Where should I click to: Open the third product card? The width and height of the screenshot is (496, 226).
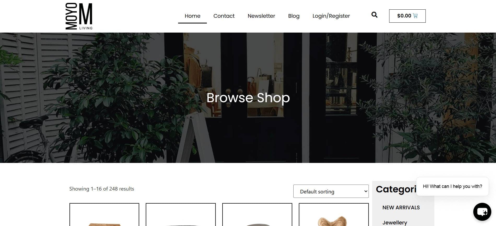tap(257, 215)
